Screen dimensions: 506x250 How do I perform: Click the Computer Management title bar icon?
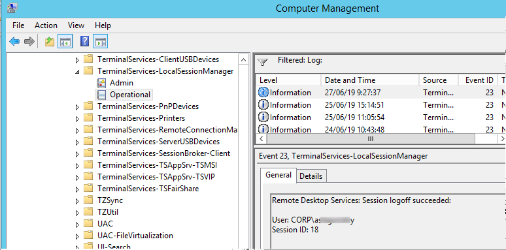click(12, 8)
